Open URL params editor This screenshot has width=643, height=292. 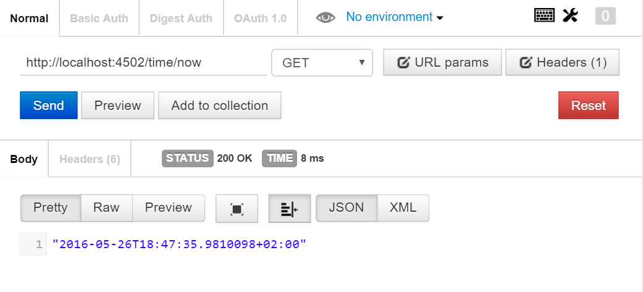(442, 62)
